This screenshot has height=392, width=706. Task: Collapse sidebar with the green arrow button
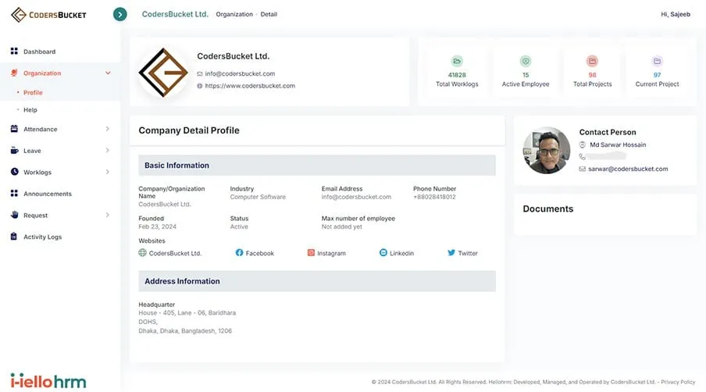point(119,14)
